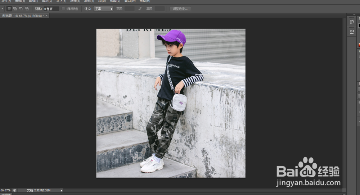This screenshot has height=195, width=360.
Task: Open the 图像(I) menu
Action: click(x=33, y=1)
